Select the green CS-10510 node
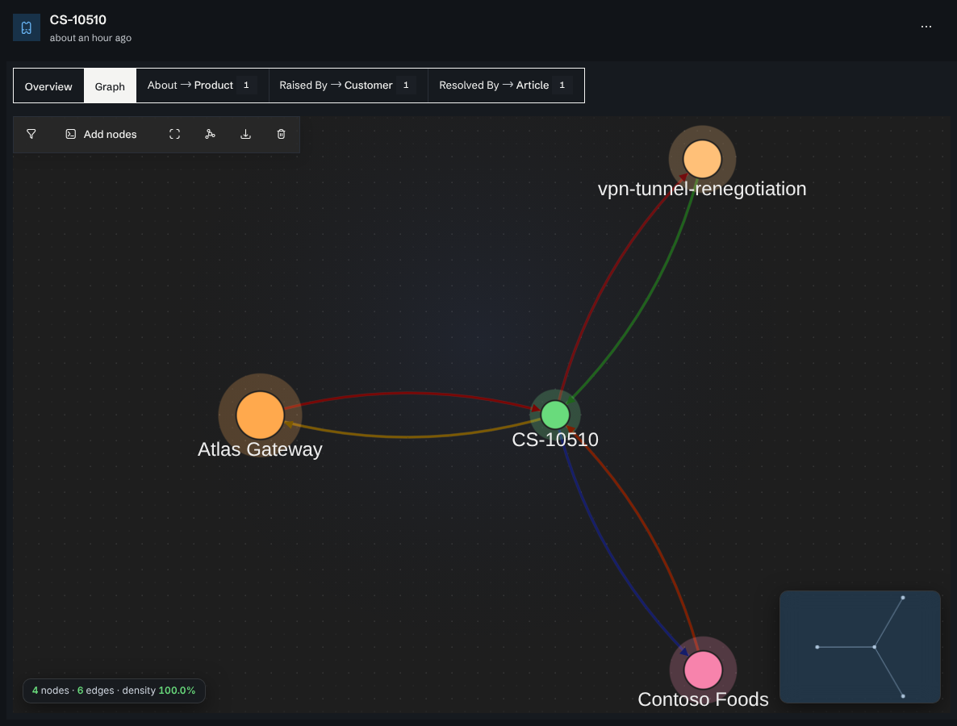Image resolution: width=957 pixels, height=726 pixels. point(555,415)
